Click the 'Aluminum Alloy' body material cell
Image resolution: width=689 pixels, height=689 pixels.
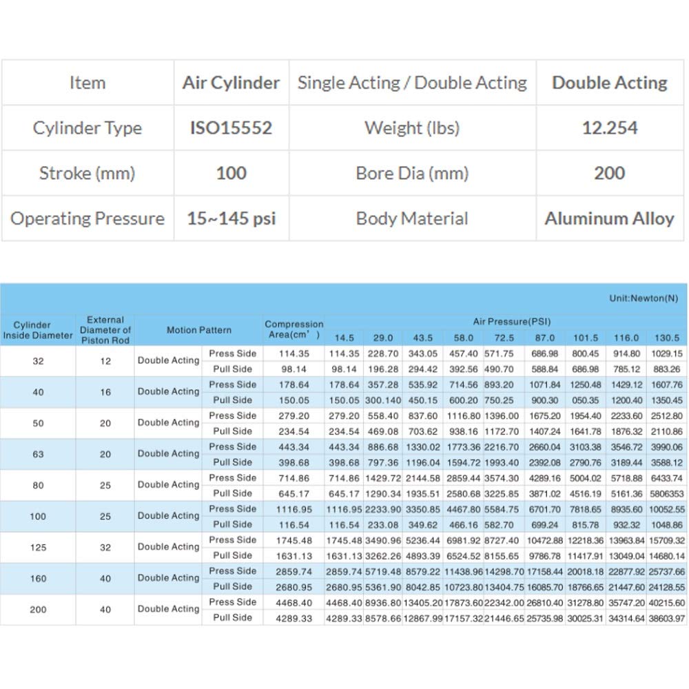click(610, 218)
